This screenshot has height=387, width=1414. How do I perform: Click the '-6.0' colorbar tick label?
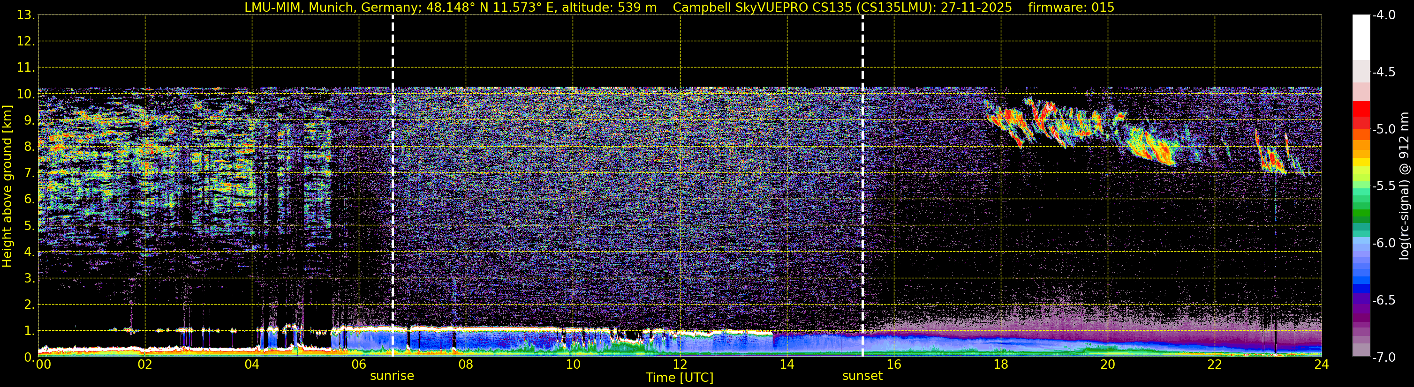(x=1384, y=243)
